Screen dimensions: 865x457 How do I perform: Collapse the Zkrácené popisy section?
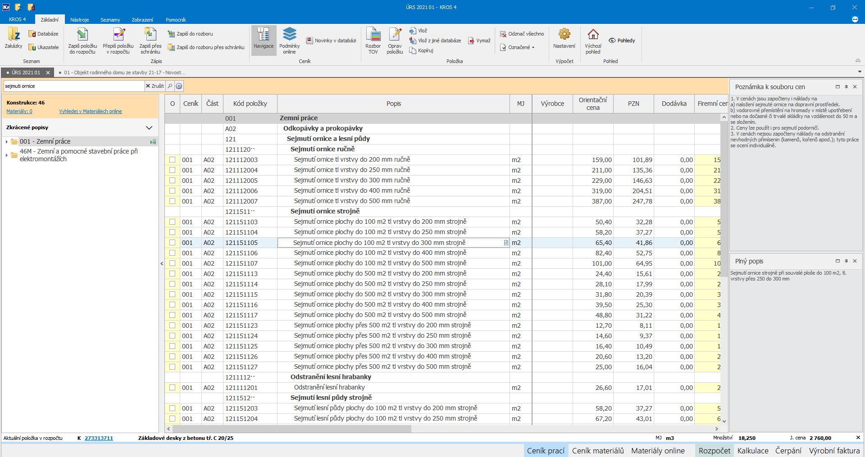[x=149, y=128]
